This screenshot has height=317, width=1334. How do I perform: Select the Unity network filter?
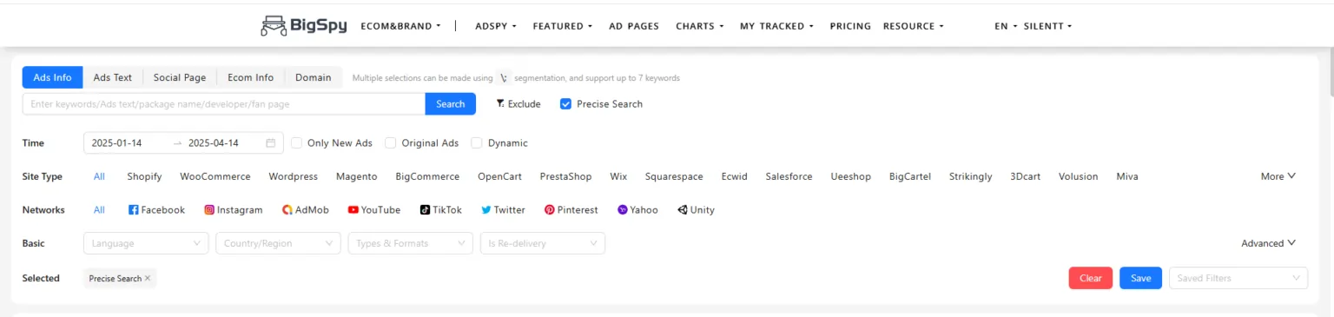pyautogui.click(x=696, y=210)
